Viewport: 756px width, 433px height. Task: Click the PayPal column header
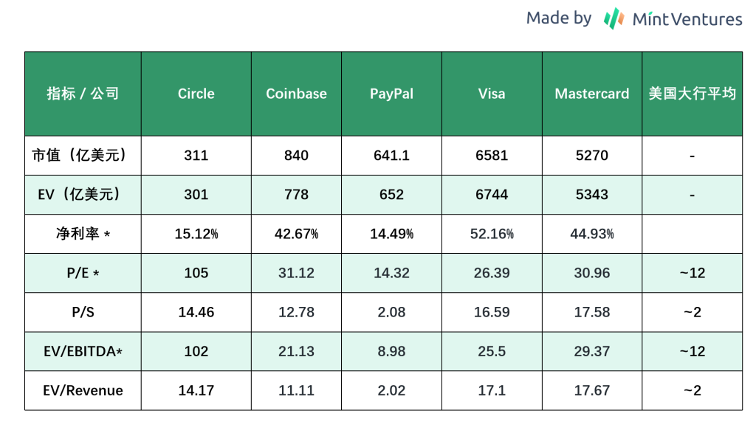(x=391, y=94)
